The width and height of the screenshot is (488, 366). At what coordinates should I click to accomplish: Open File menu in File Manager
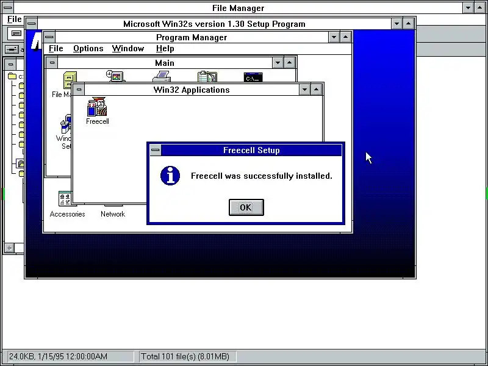[x=14, y=20]
